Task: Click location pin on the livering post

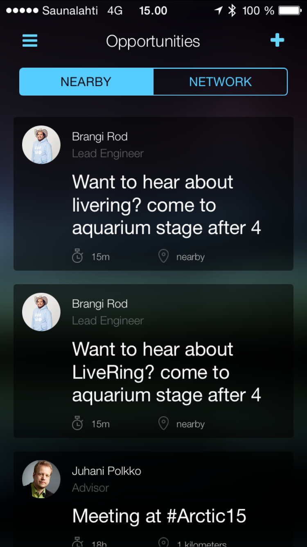Action: click(163, 257)
